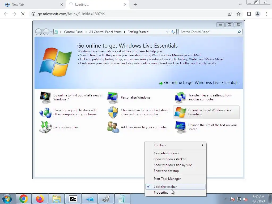Click Control Panel breadcrumb
Viewport: 272px width, 204px height.
(x=74, y=32)
